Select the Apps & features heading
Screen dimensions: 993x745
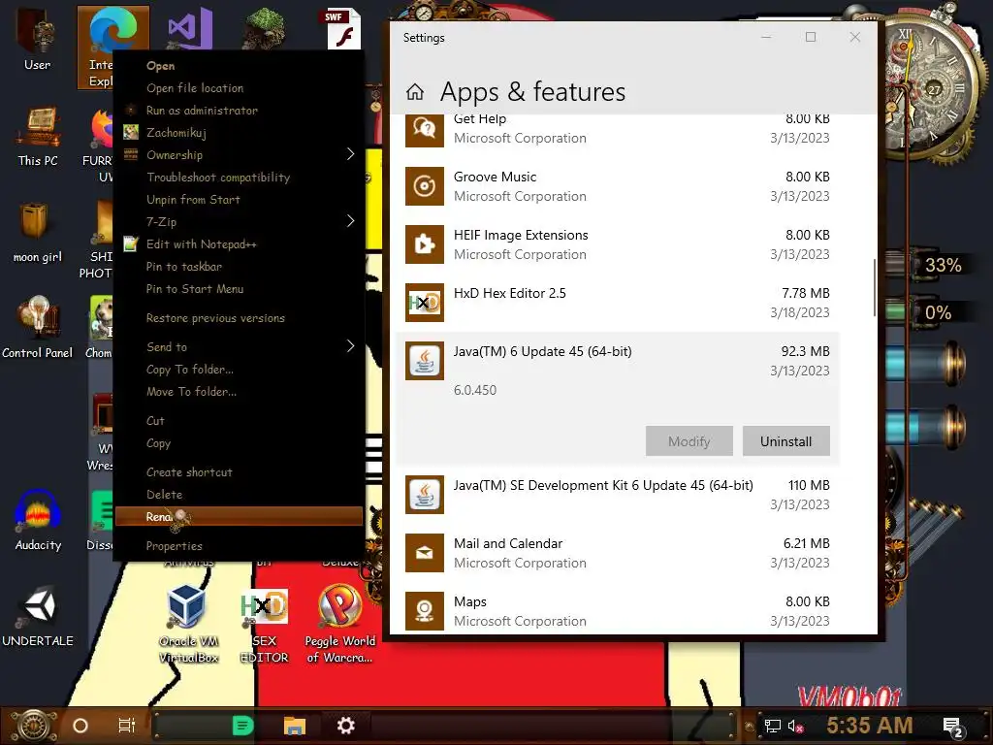pyautogui.click(x=532, y=92)
